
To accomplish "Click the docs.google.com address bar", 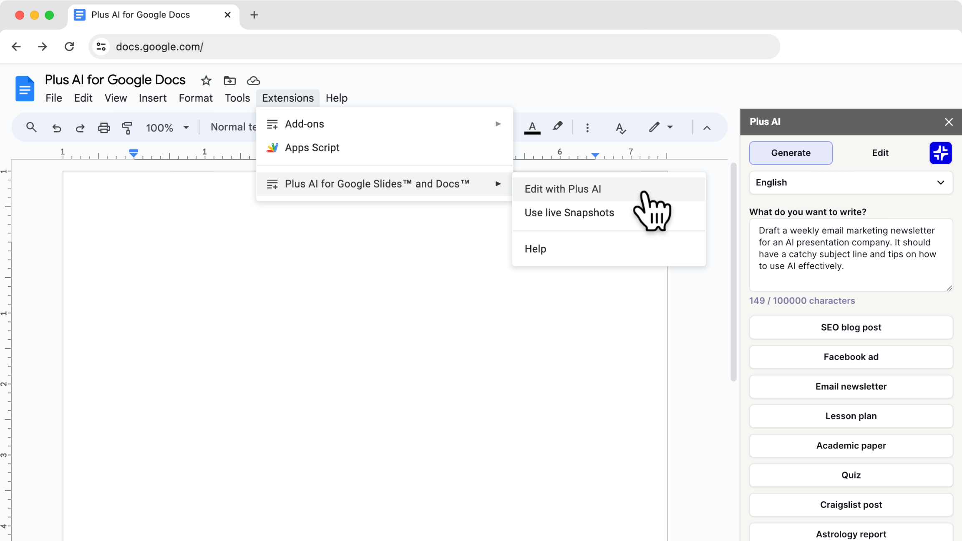I will pyautogui.click(x=434, y=47).
